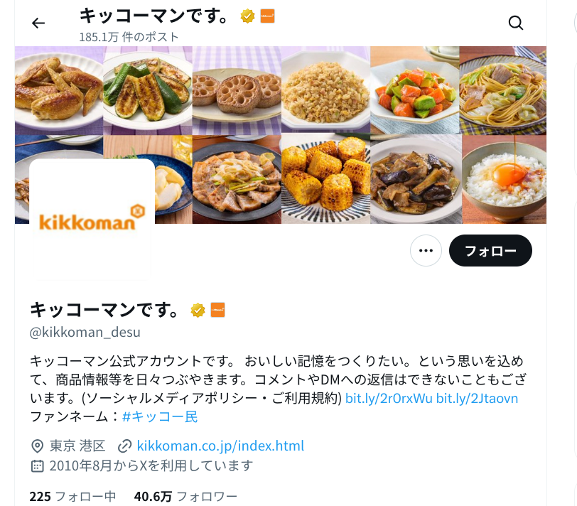
Task: Open the bit.ly/2r0rxWu link
Action: click(389, 398)
